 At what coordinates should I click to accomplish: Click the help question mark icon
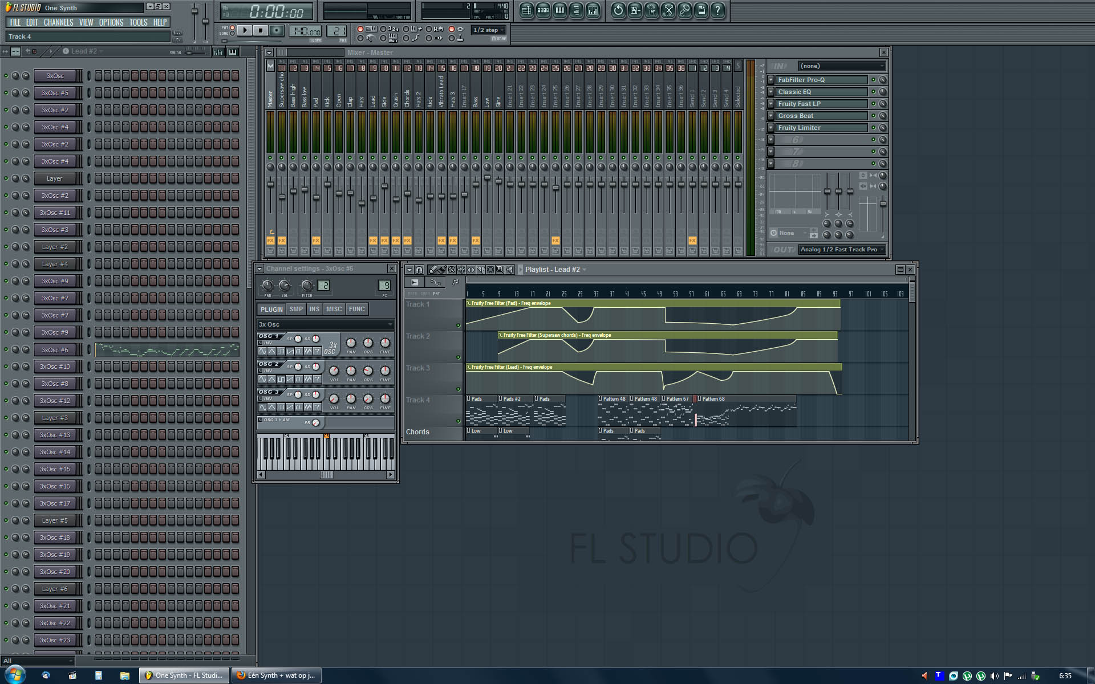(x=717, y=10)
